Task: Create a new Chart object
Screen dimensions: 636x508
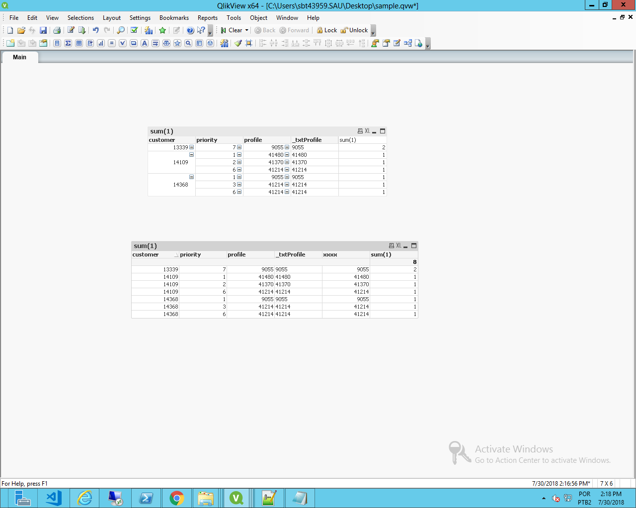Action: click(x=101, y=43)
